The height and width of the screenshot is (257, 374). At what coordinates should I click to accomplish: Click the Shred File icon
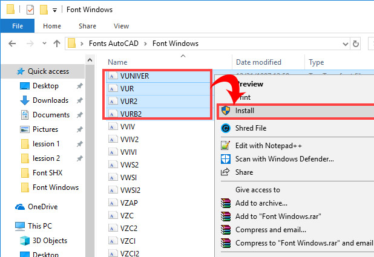(x=226, y=128)
